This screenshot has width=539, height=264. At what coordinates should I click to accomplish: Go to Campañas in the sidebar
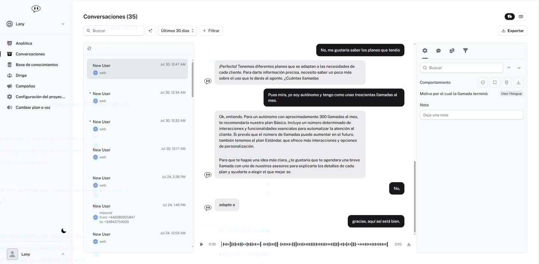(x=25, y=86)
